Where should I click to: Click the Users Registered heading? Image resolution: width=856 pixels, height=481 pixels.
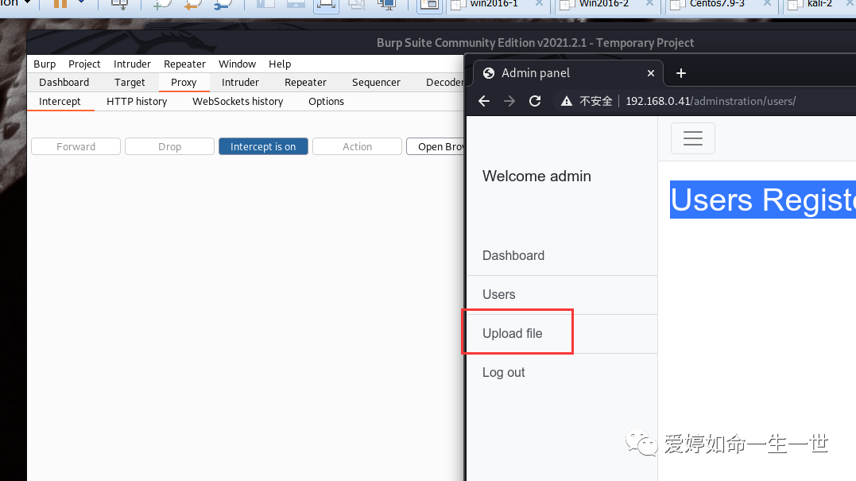(763, 200)
